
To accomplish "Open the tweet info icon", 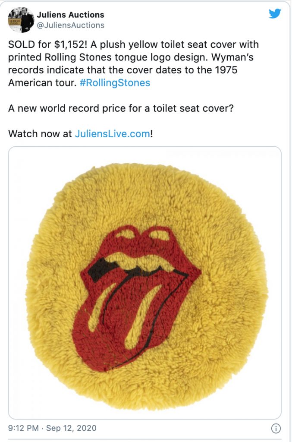I will tap(275, 428).
